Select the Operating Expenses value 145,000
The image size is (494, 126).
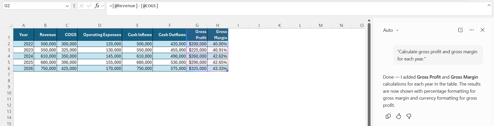point(100,56)
